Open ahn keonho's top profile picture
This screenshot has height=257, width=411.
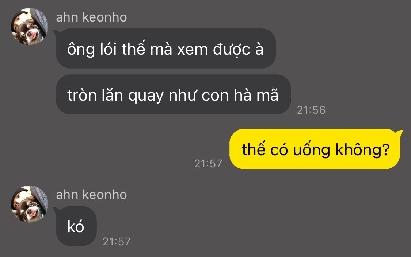(30, 27)
